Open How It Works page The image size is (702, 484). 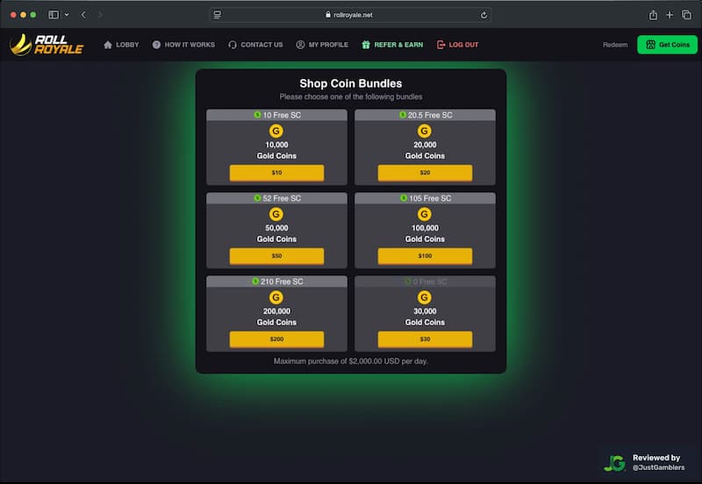(183, 45)
